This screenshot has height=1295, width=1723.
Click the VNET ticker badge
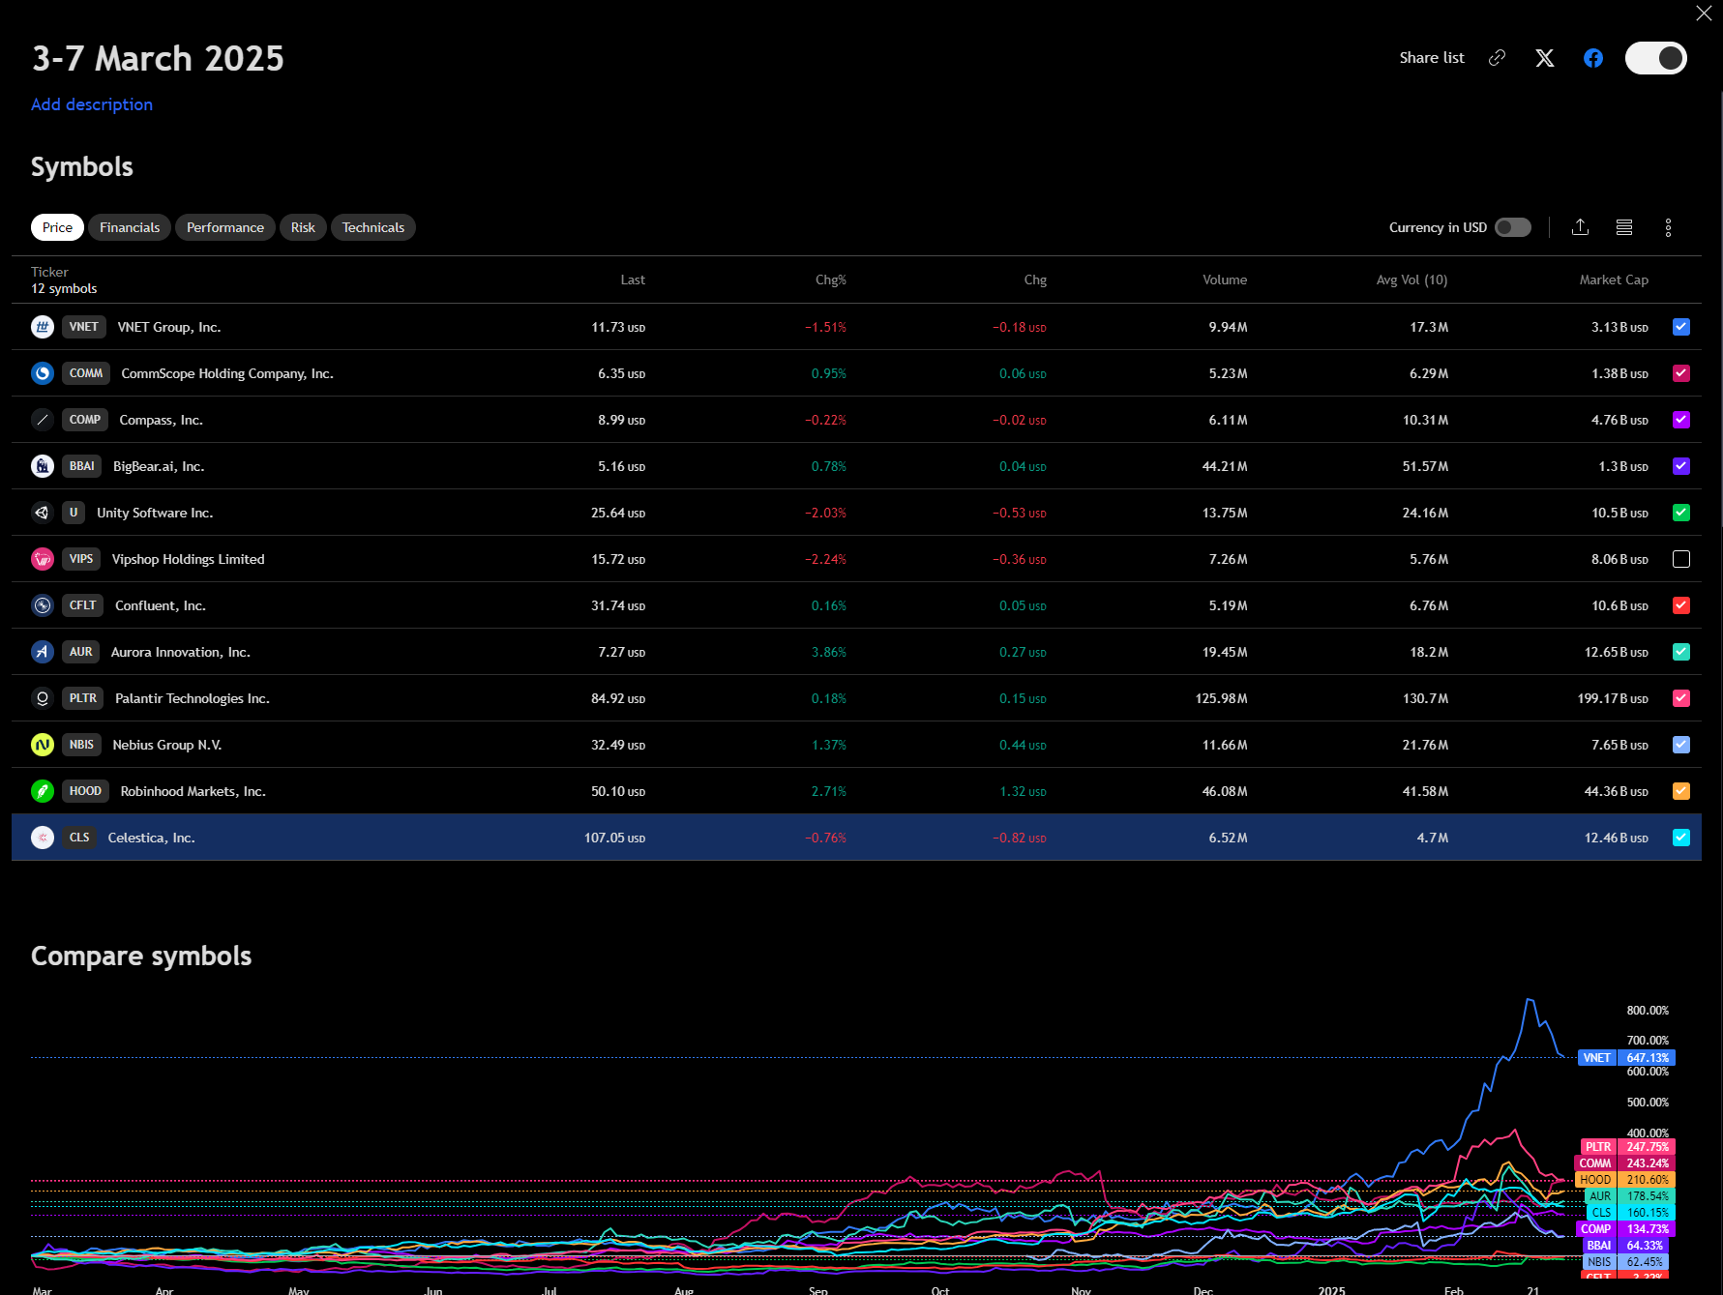pos(84,327)
